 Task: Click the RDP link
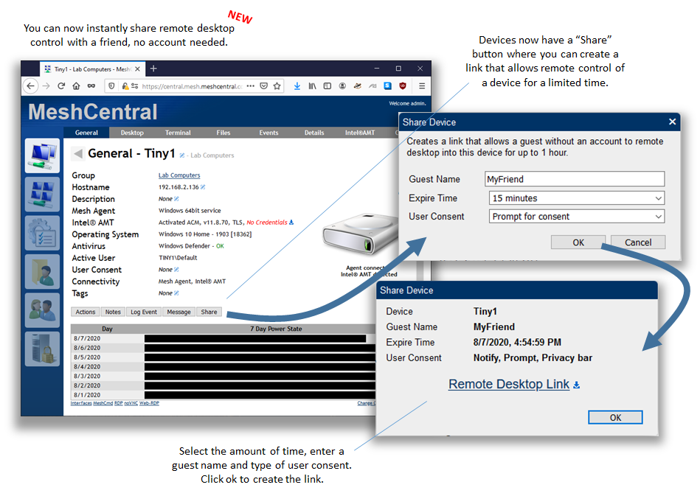point(118,403)
